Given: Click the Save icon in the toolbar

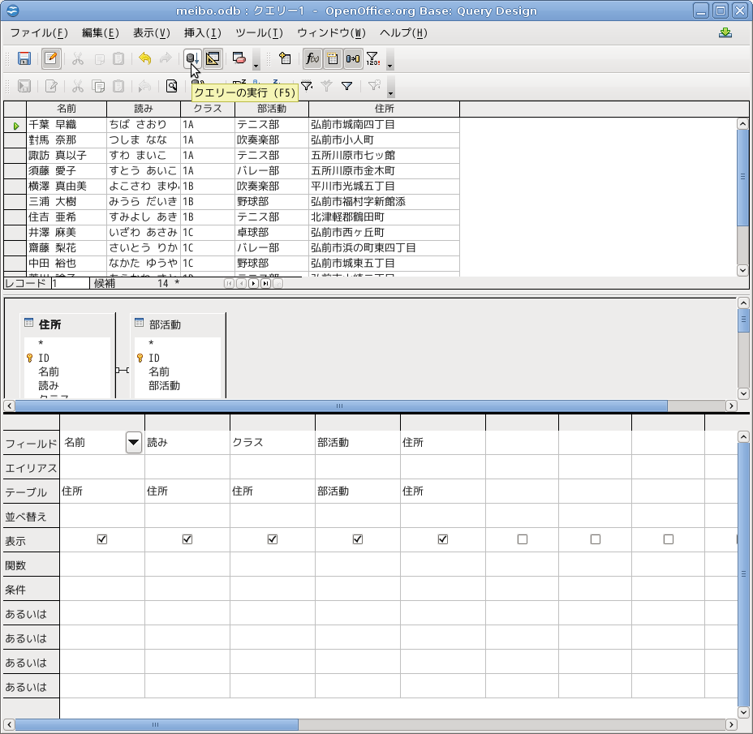Looking at the screenshot, I should coord(24,58).
